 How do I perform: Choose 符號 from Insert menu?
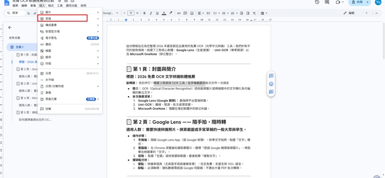click(70, 64)
